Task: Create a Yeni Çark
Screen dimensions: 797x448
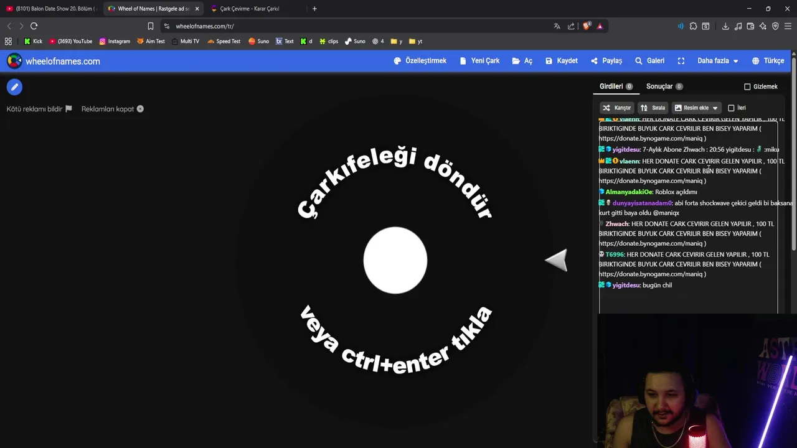Action: [x=479, y=61]
